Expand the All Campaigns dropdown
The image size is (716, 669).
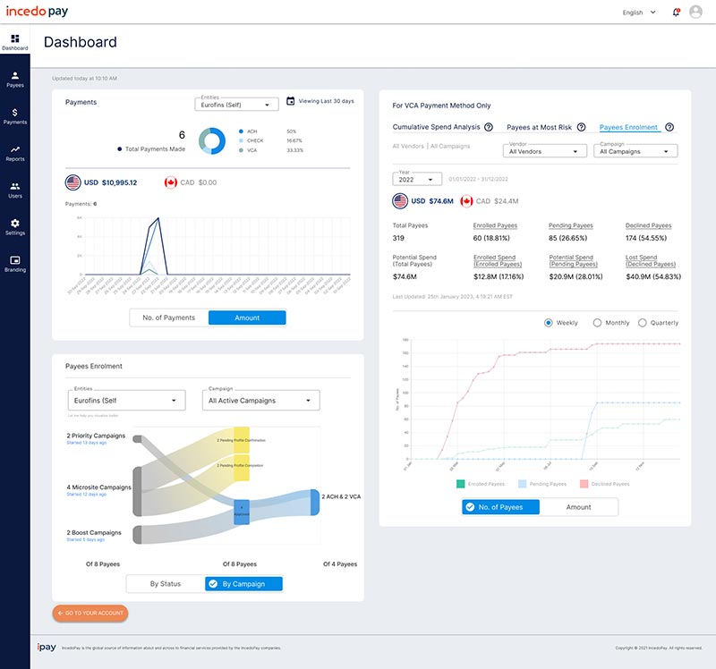coord(635,151)
